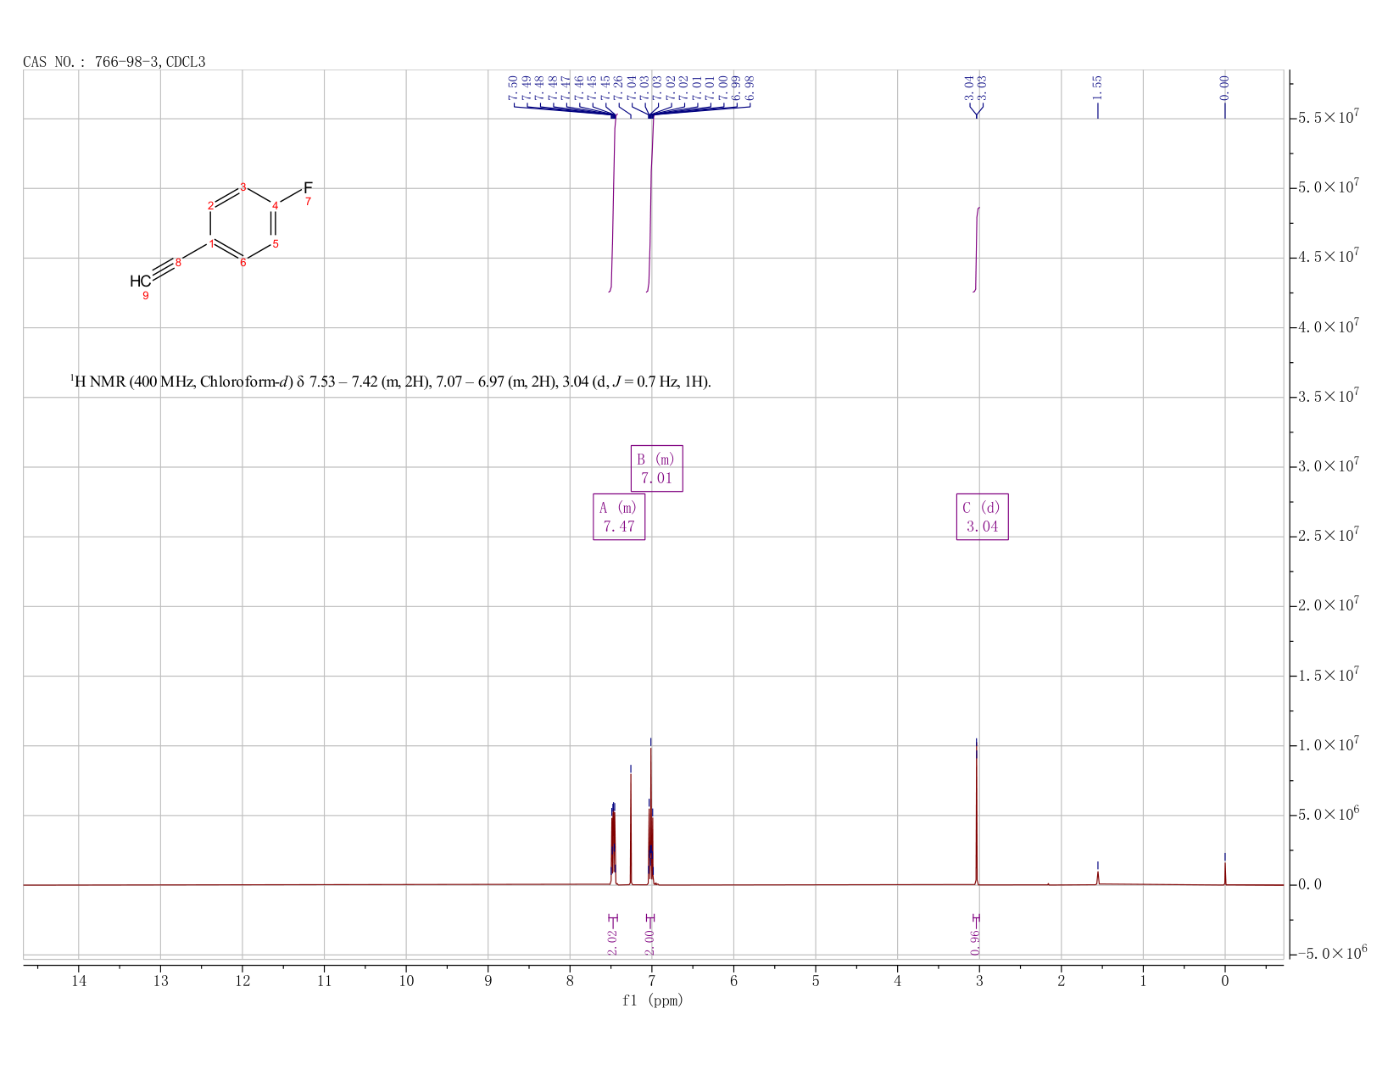Select the fluorine atom F in the structure

308,187
